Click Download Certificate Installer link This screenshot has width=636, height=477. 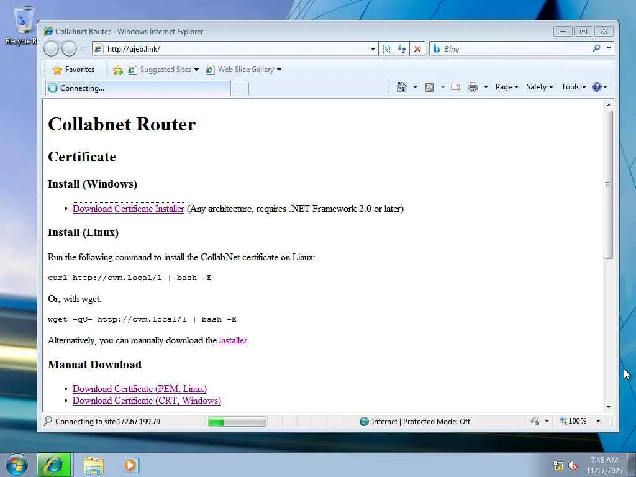[128, 209]
